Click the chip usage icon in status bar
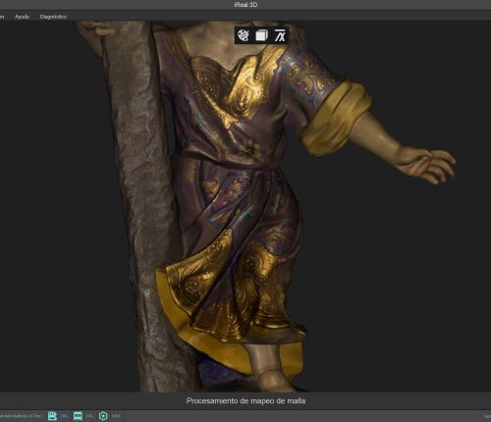Viewport: 491px width, 422px height. (78, 416)
